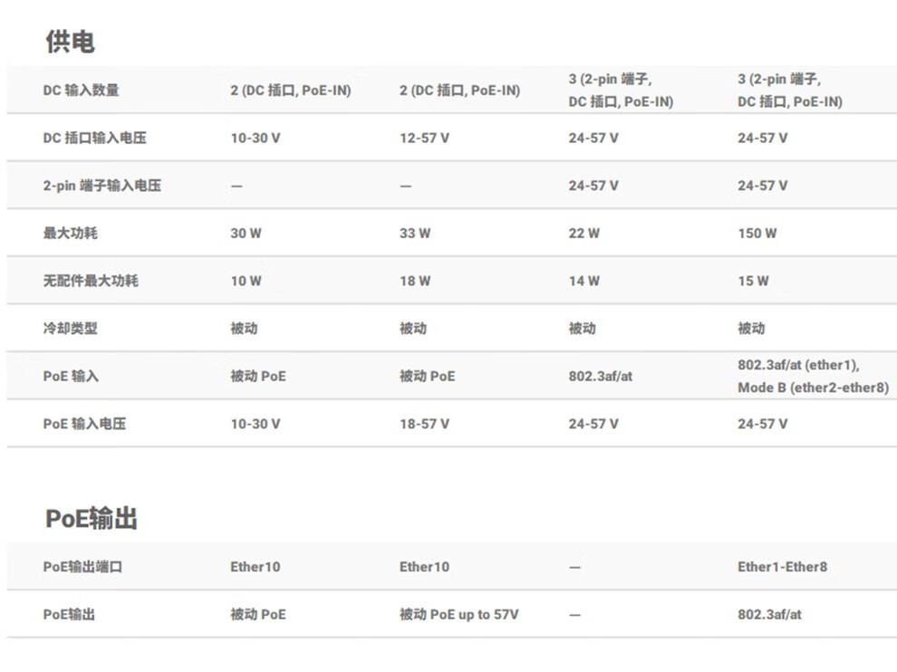Image resolution: width=897 pixels, height=672 pixels.
Task: Select the Mode B (ether2-ether8) text
Action: pos(813,388)
